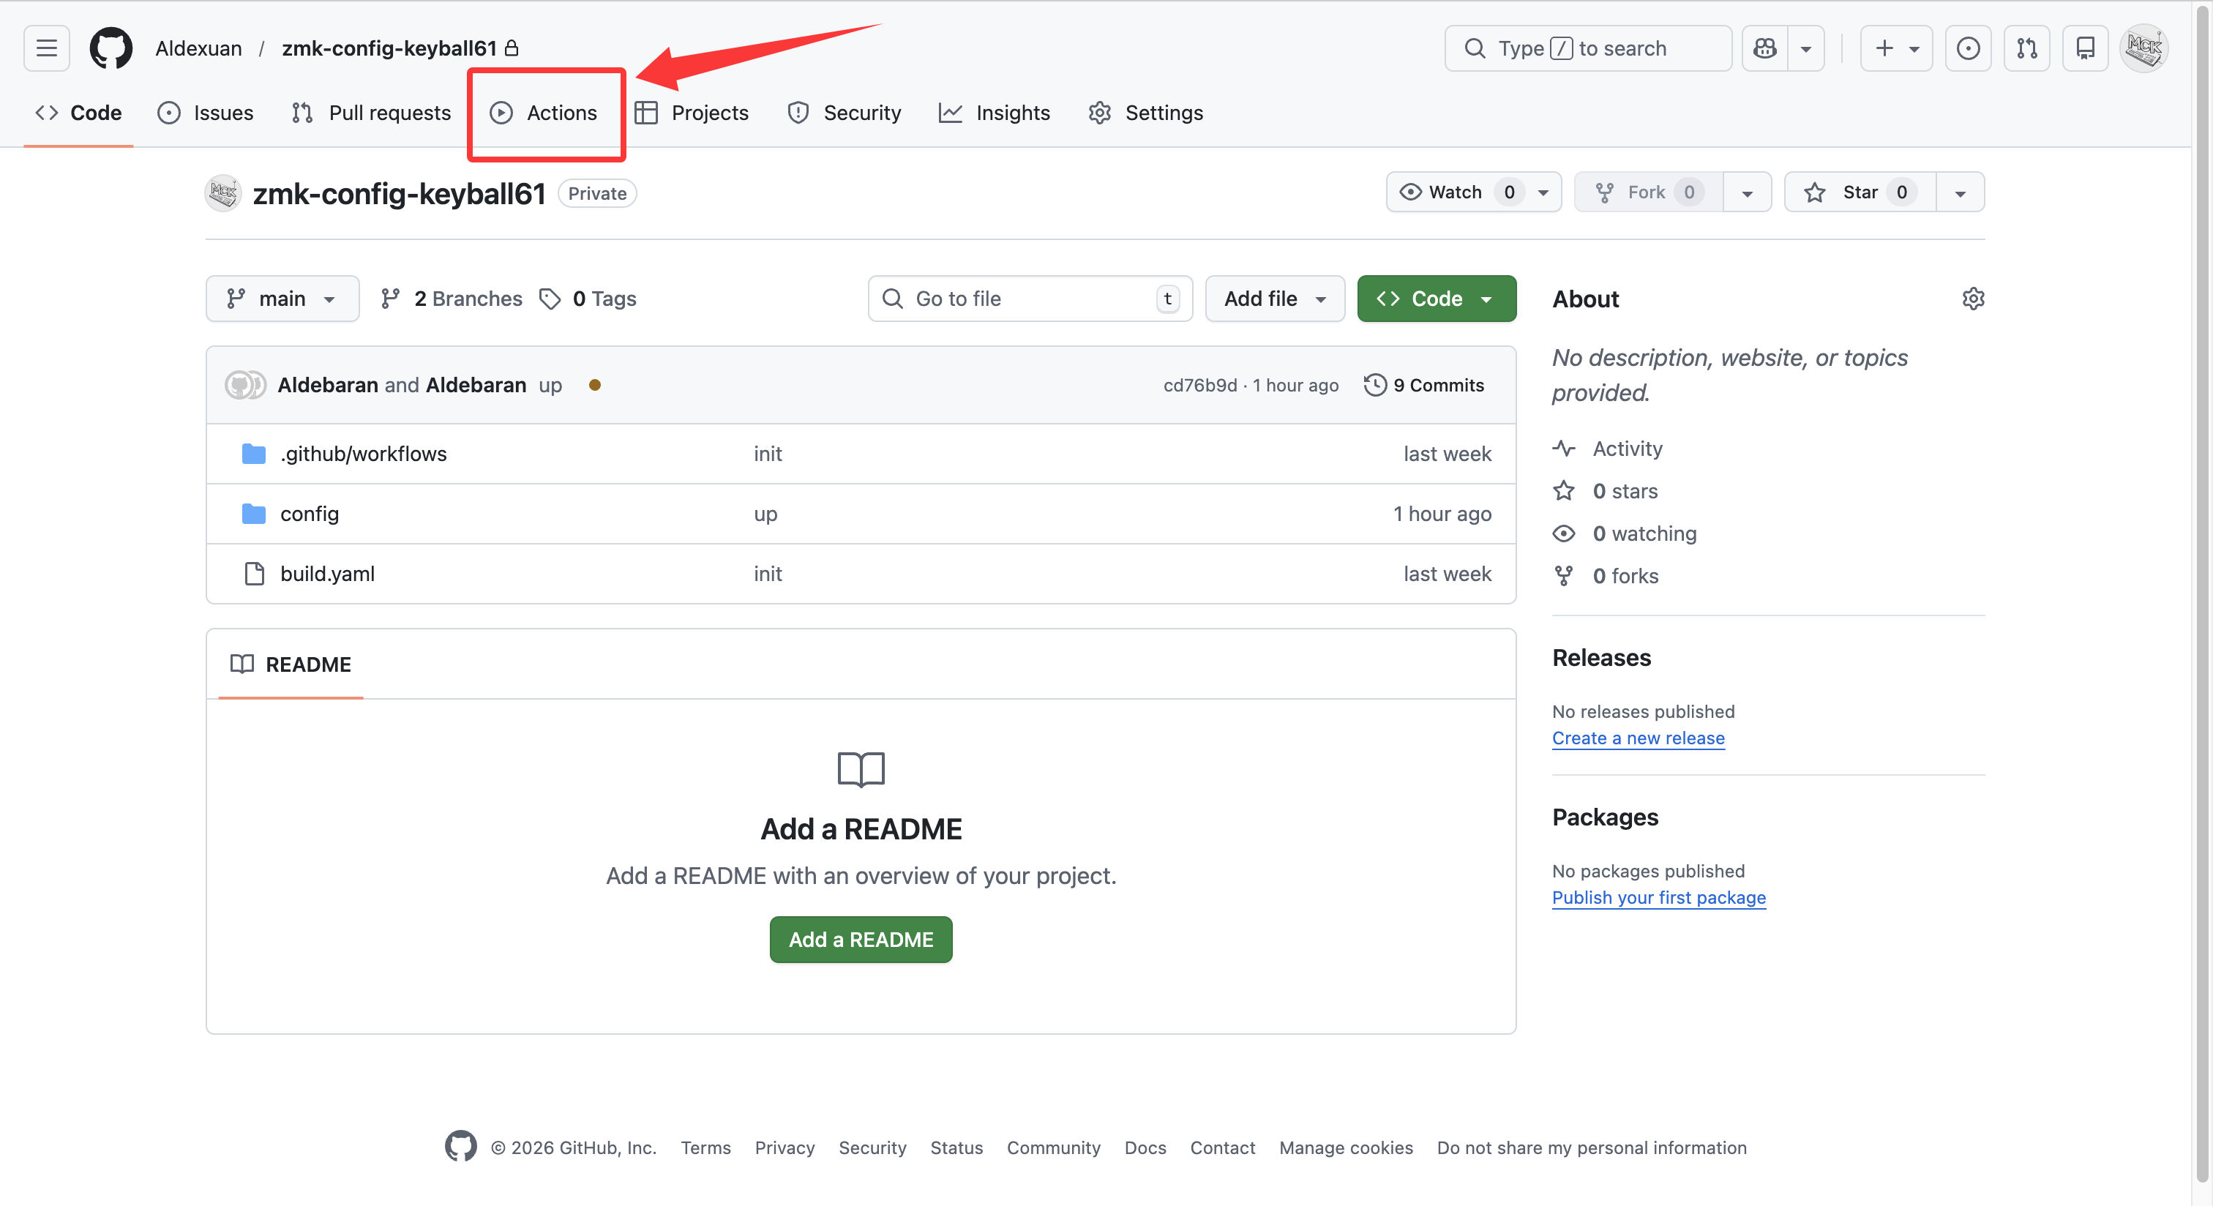This screenshot has height=1206, width=2213.
Task: Click the GitHub Octocat home logo
Action: pyautogui.click(x=111, y=48)
